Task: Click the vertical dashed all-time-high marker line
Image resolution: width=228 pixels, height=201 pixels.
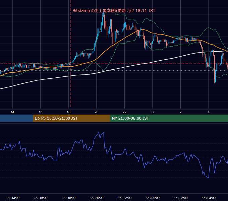Action: click(71, 54)
